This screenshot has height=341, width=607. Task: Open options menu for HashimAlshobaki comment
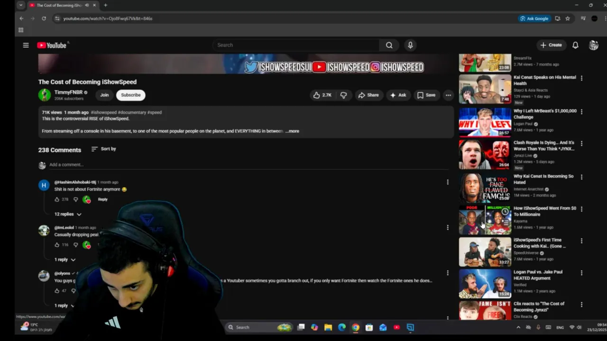pos(447,182)
